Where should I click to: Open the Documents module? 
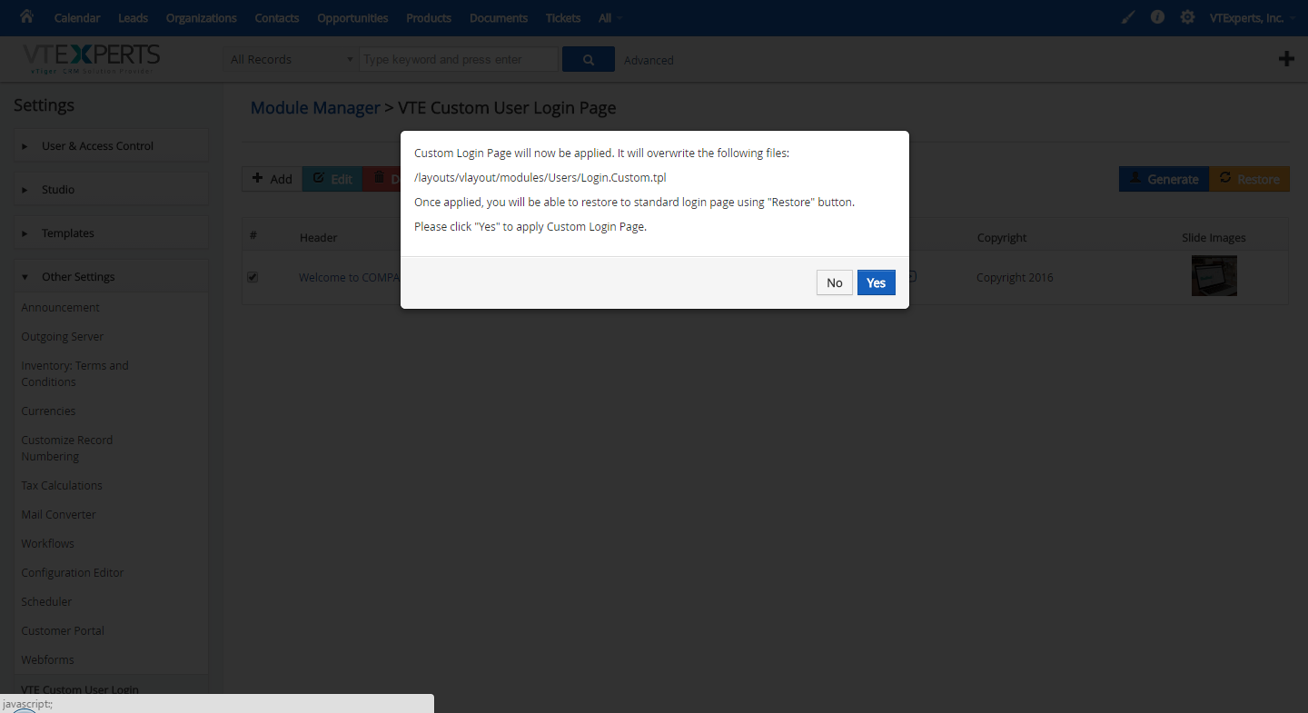[x=499, y=18]
